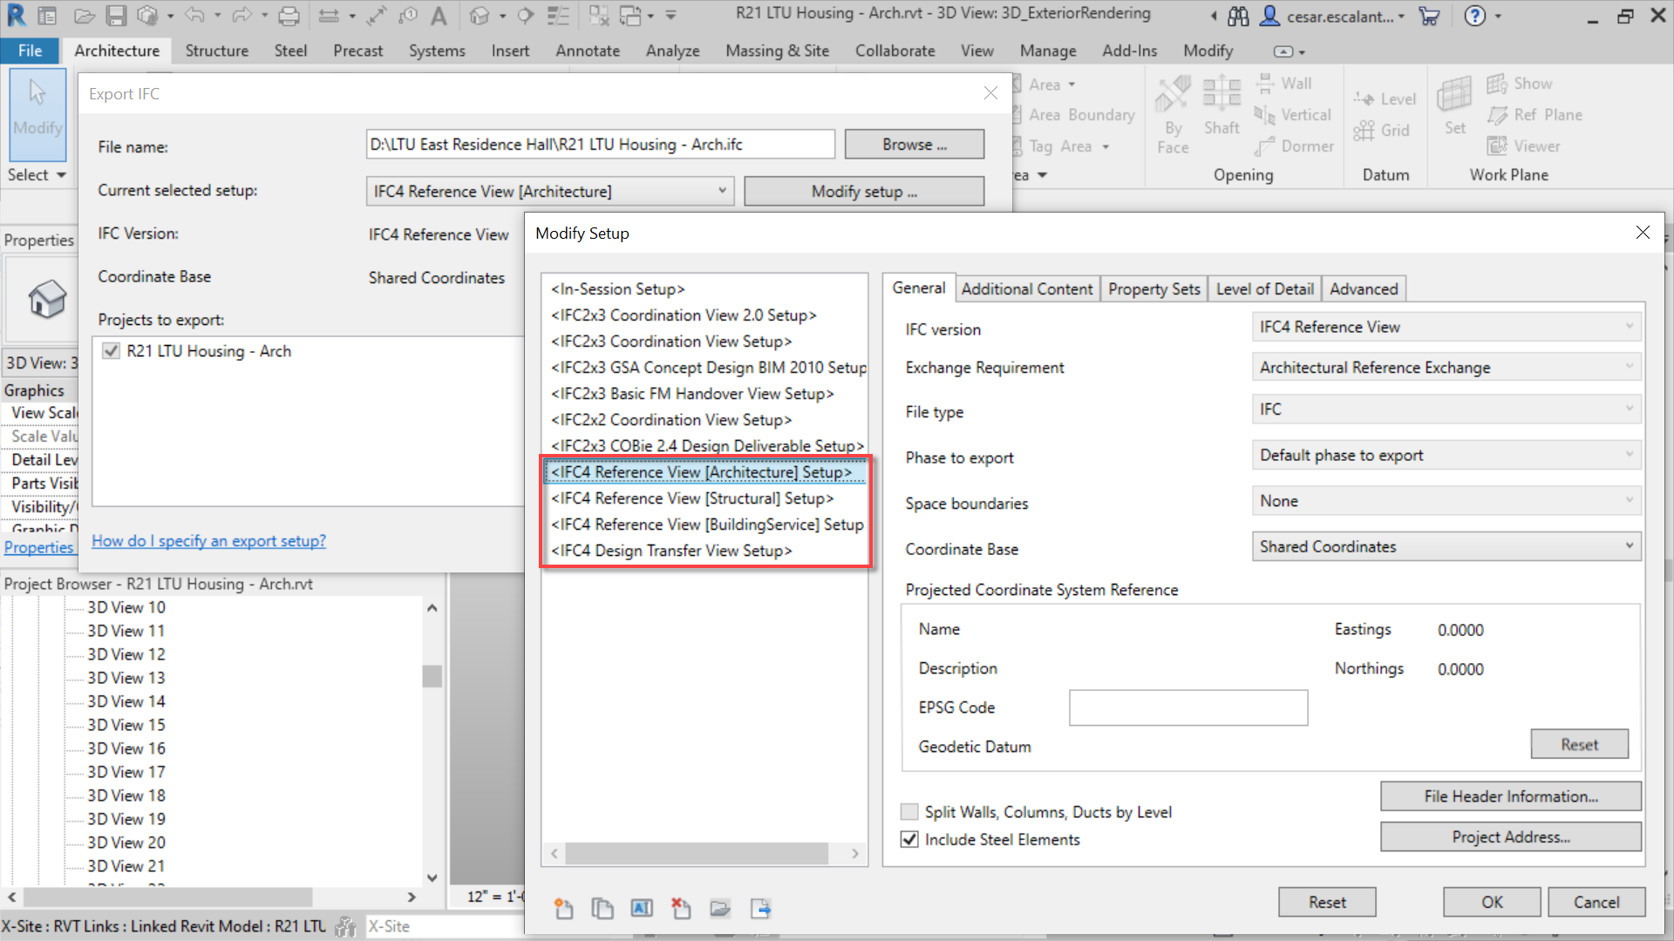1674x941 pixels.
Task: Open the Phase to export dropdown
Action: point(1446,455)
